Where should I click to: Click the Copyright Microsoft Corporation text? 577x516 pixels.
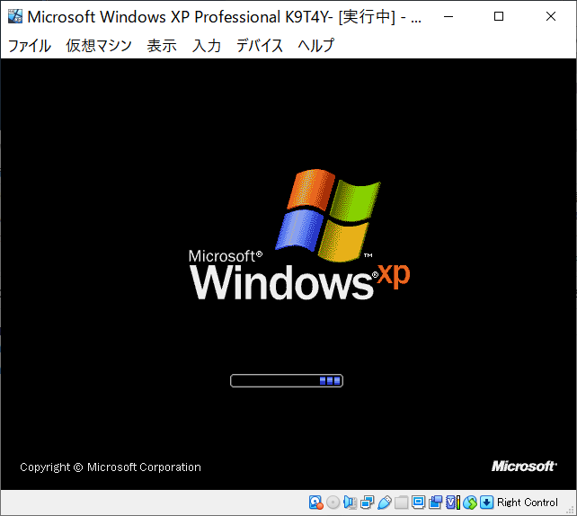[111, 467]
